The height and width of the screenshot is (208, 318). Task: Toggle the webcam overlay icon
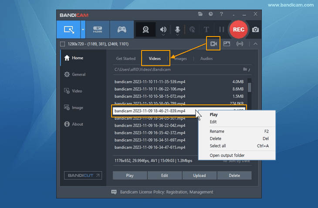click(x=145, y=30)
